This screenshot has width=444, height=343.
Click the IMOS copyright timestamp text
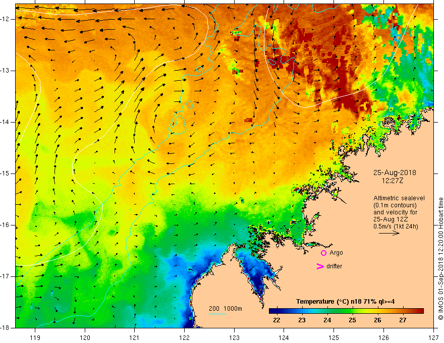click(440, 259)
